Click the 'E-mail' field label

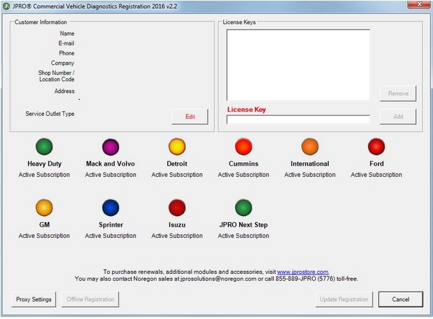coord(66,43)
